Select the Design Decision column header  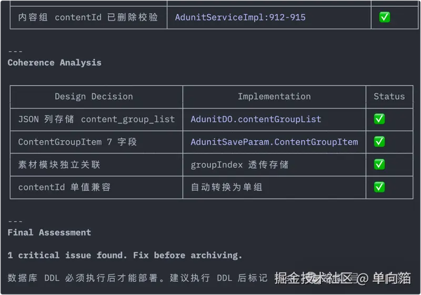click(x=94, y=96)
